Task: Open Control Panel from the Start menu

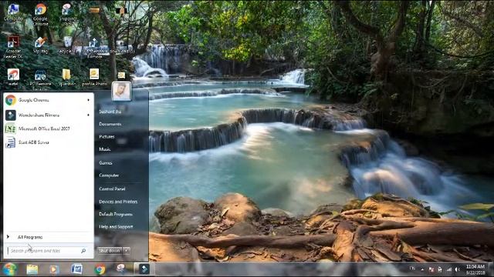Action: [112, 189]
